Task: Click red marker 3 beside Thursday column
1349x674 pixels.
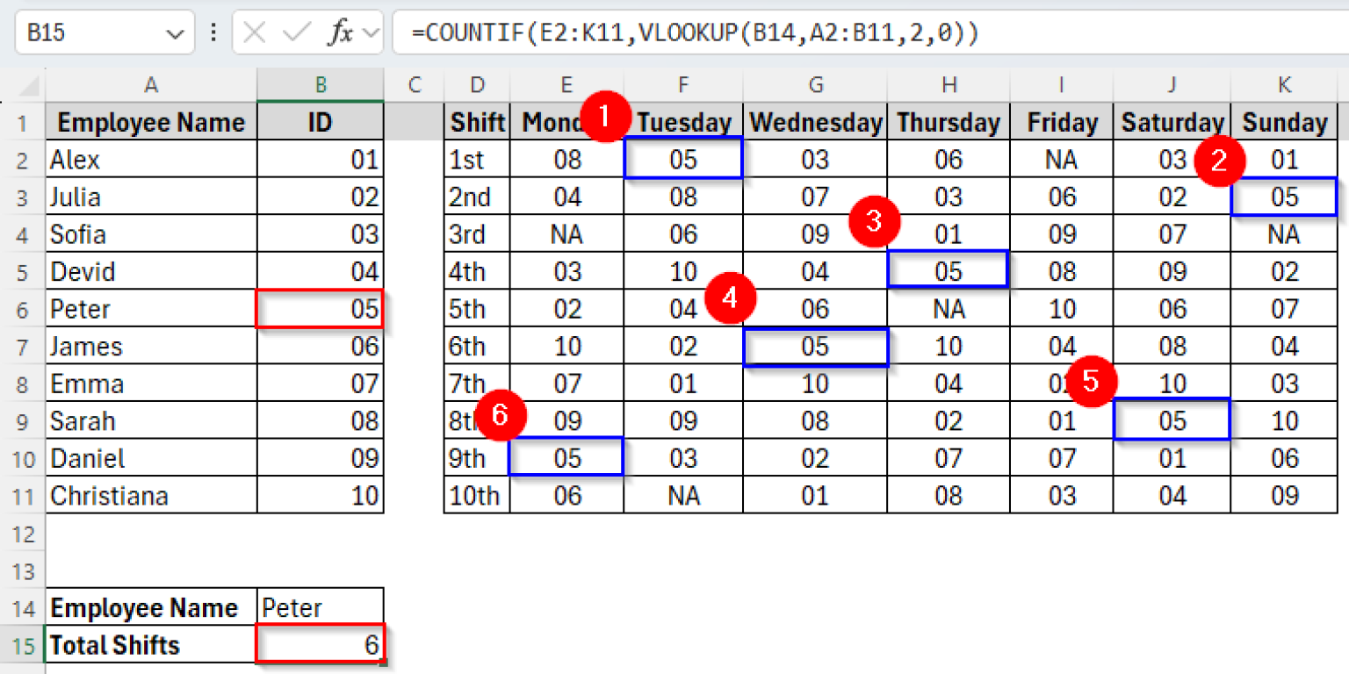Action: (x=873, y=223)
